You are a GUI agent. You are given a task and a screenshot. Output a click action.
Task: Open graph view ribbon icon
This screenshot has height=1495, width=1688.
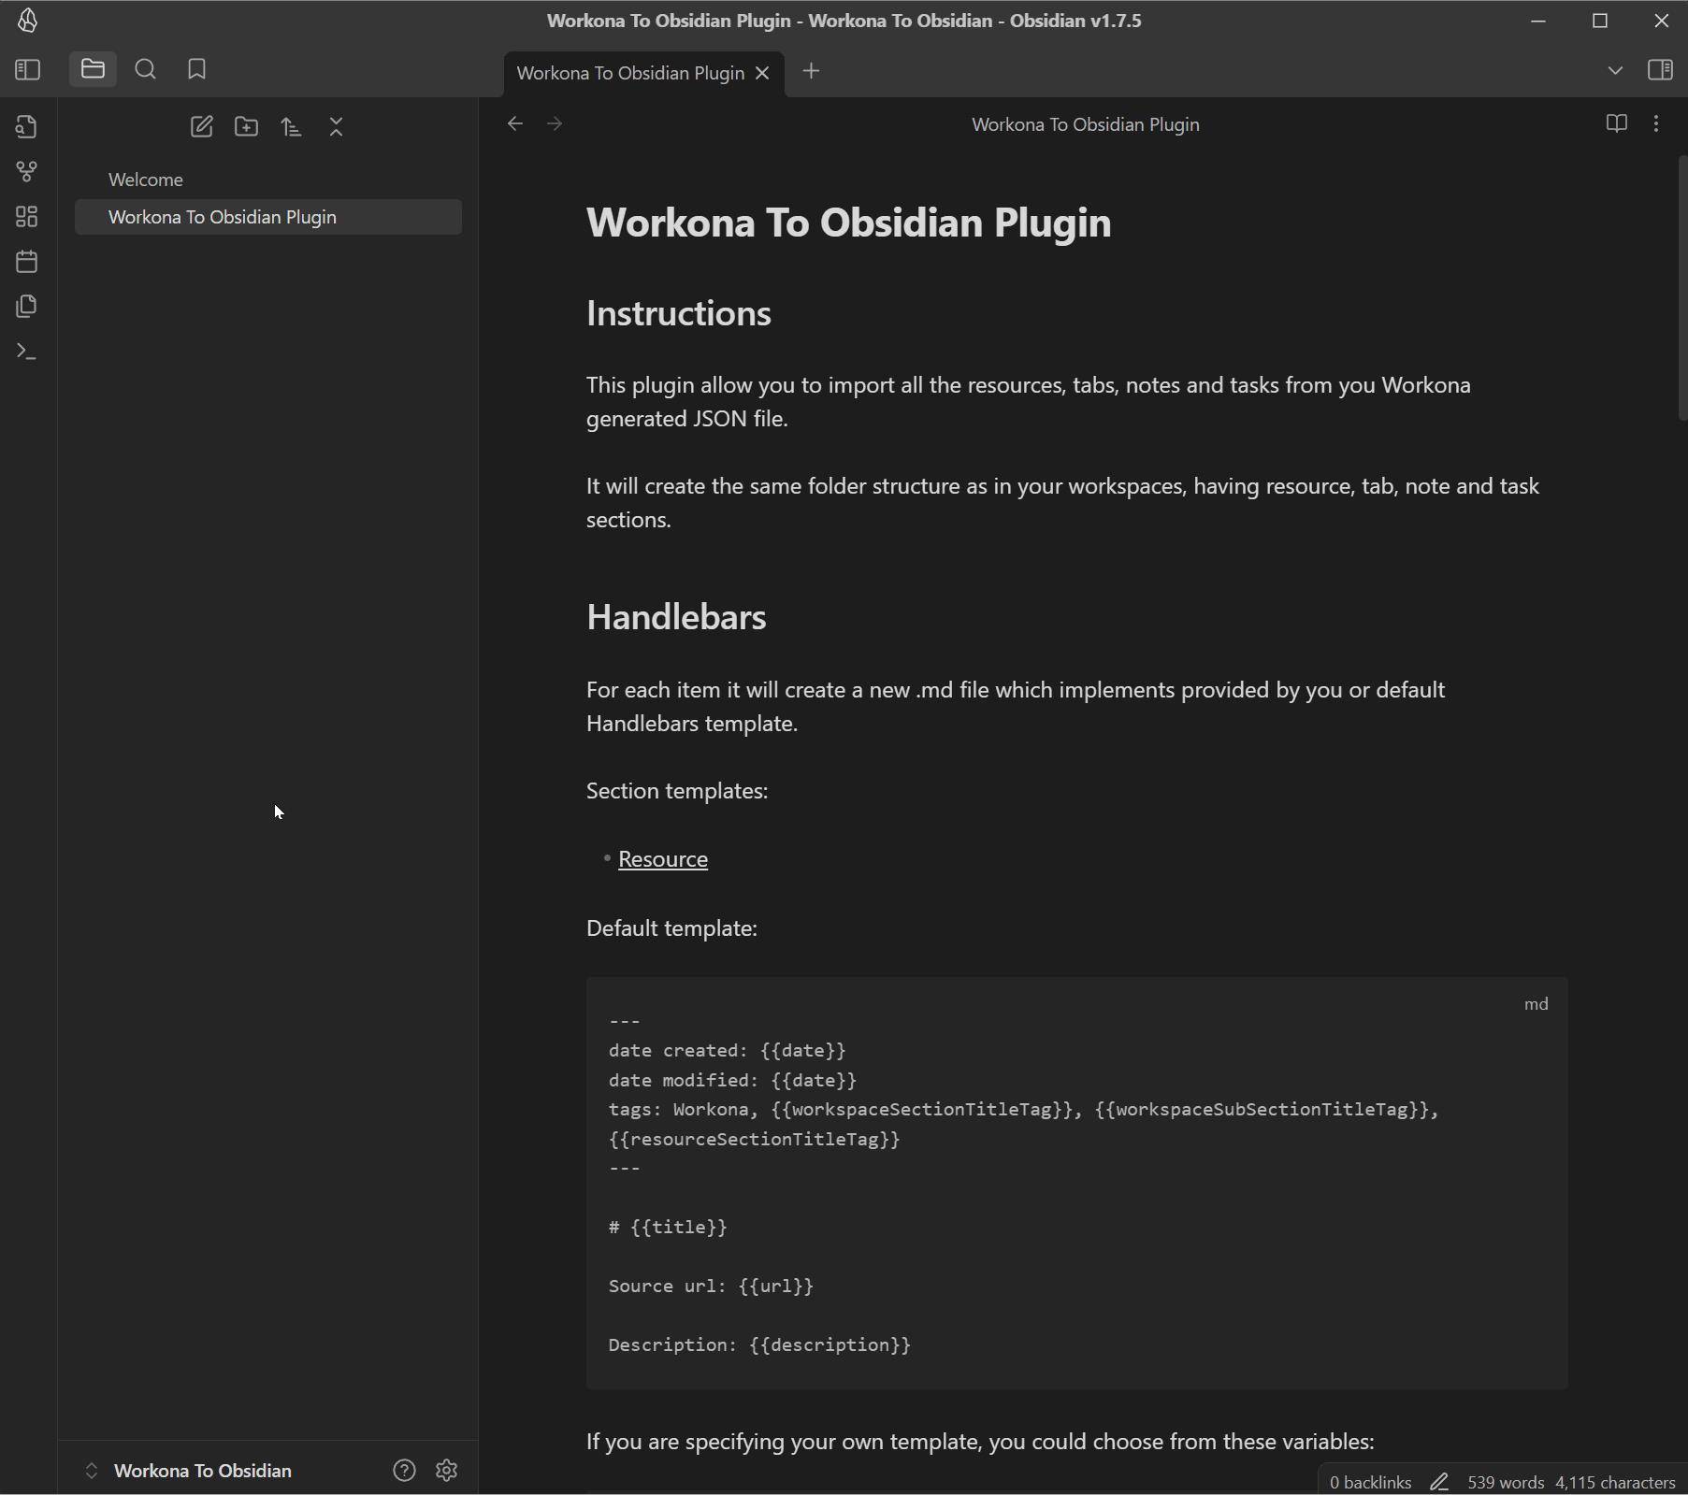coord(27,172)
